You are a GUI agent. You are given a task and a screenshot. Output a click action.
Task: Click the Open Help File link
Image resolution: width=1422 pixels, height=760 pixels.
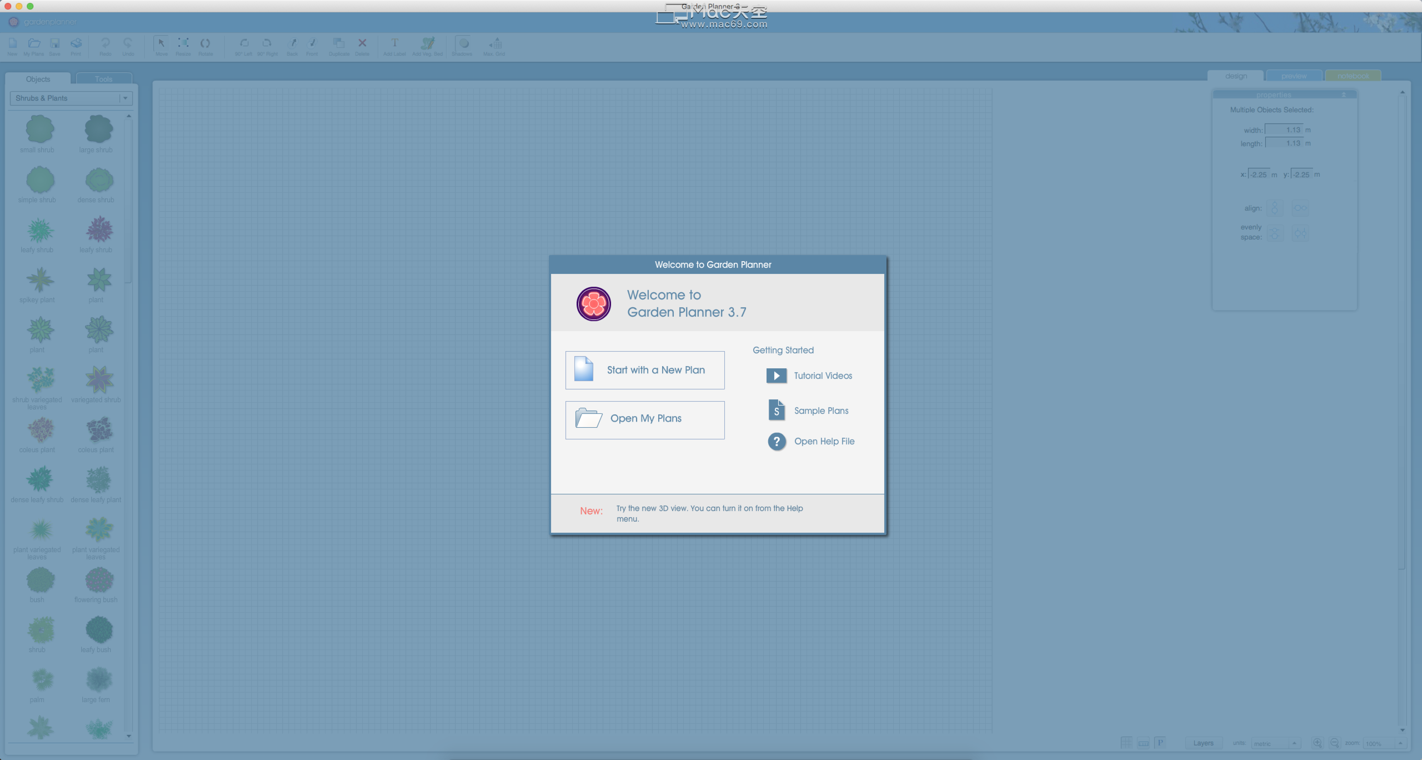tap(811, 441)
